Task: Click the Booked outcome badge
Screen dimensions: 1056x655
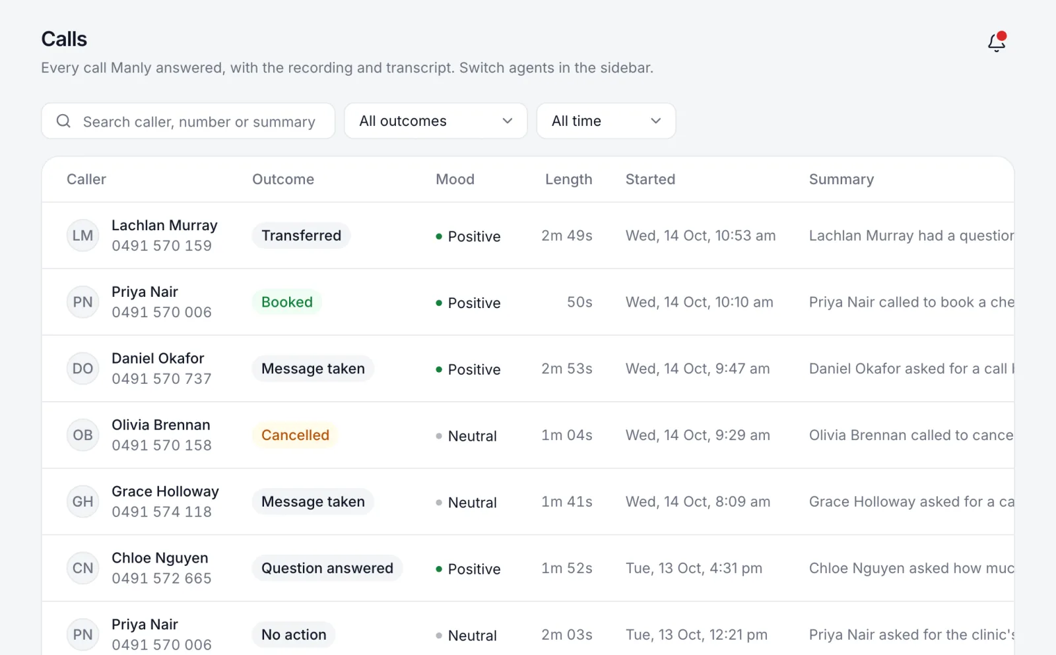Action: point(287,302)
